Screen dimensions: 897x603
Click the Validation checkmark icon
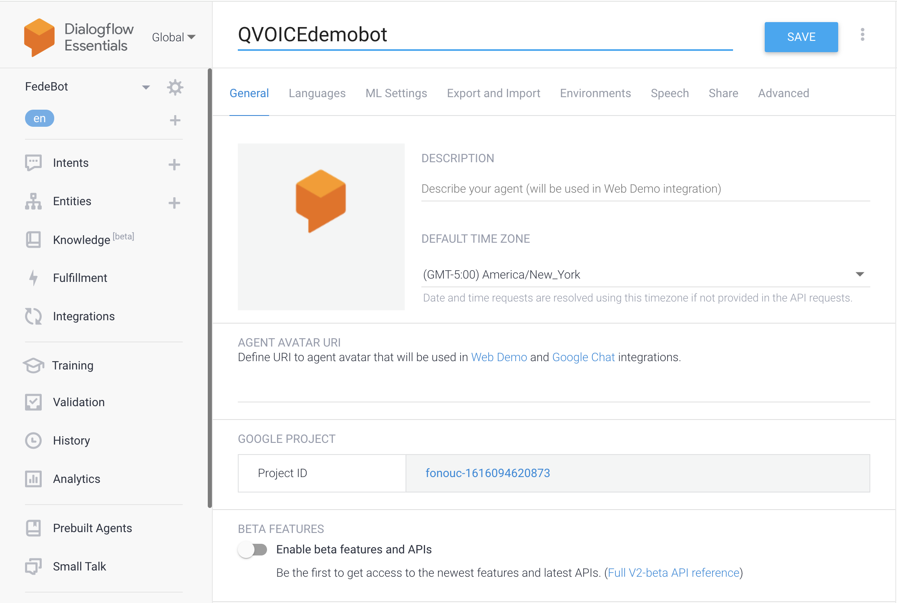pyautogui.click(x=33, y=402)
